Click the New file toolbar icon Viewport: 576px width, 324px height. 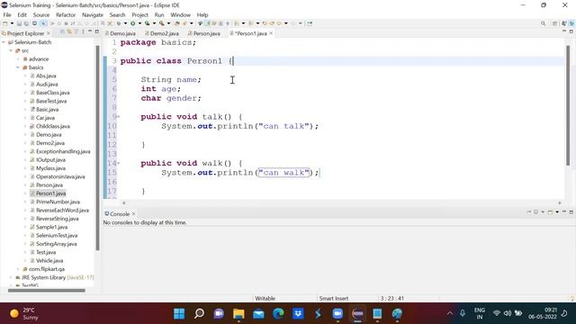tap(5, 23)
